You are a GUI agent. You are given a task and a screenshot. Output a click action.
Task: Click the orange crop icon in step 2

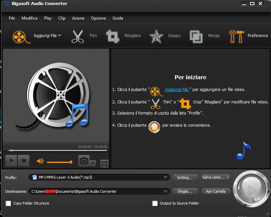tap(185, 104)
